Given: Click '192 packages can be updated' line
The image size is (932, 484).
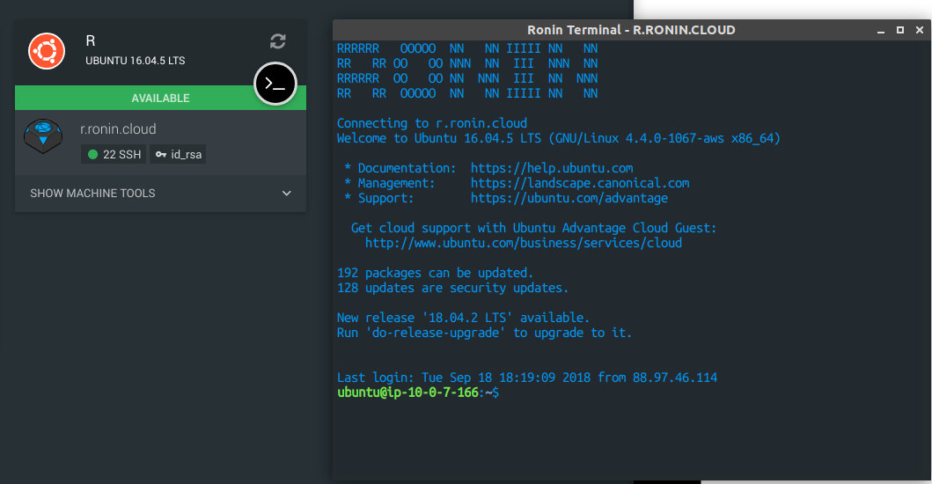Looking at the screenshot, I should (x=435, y=273).
